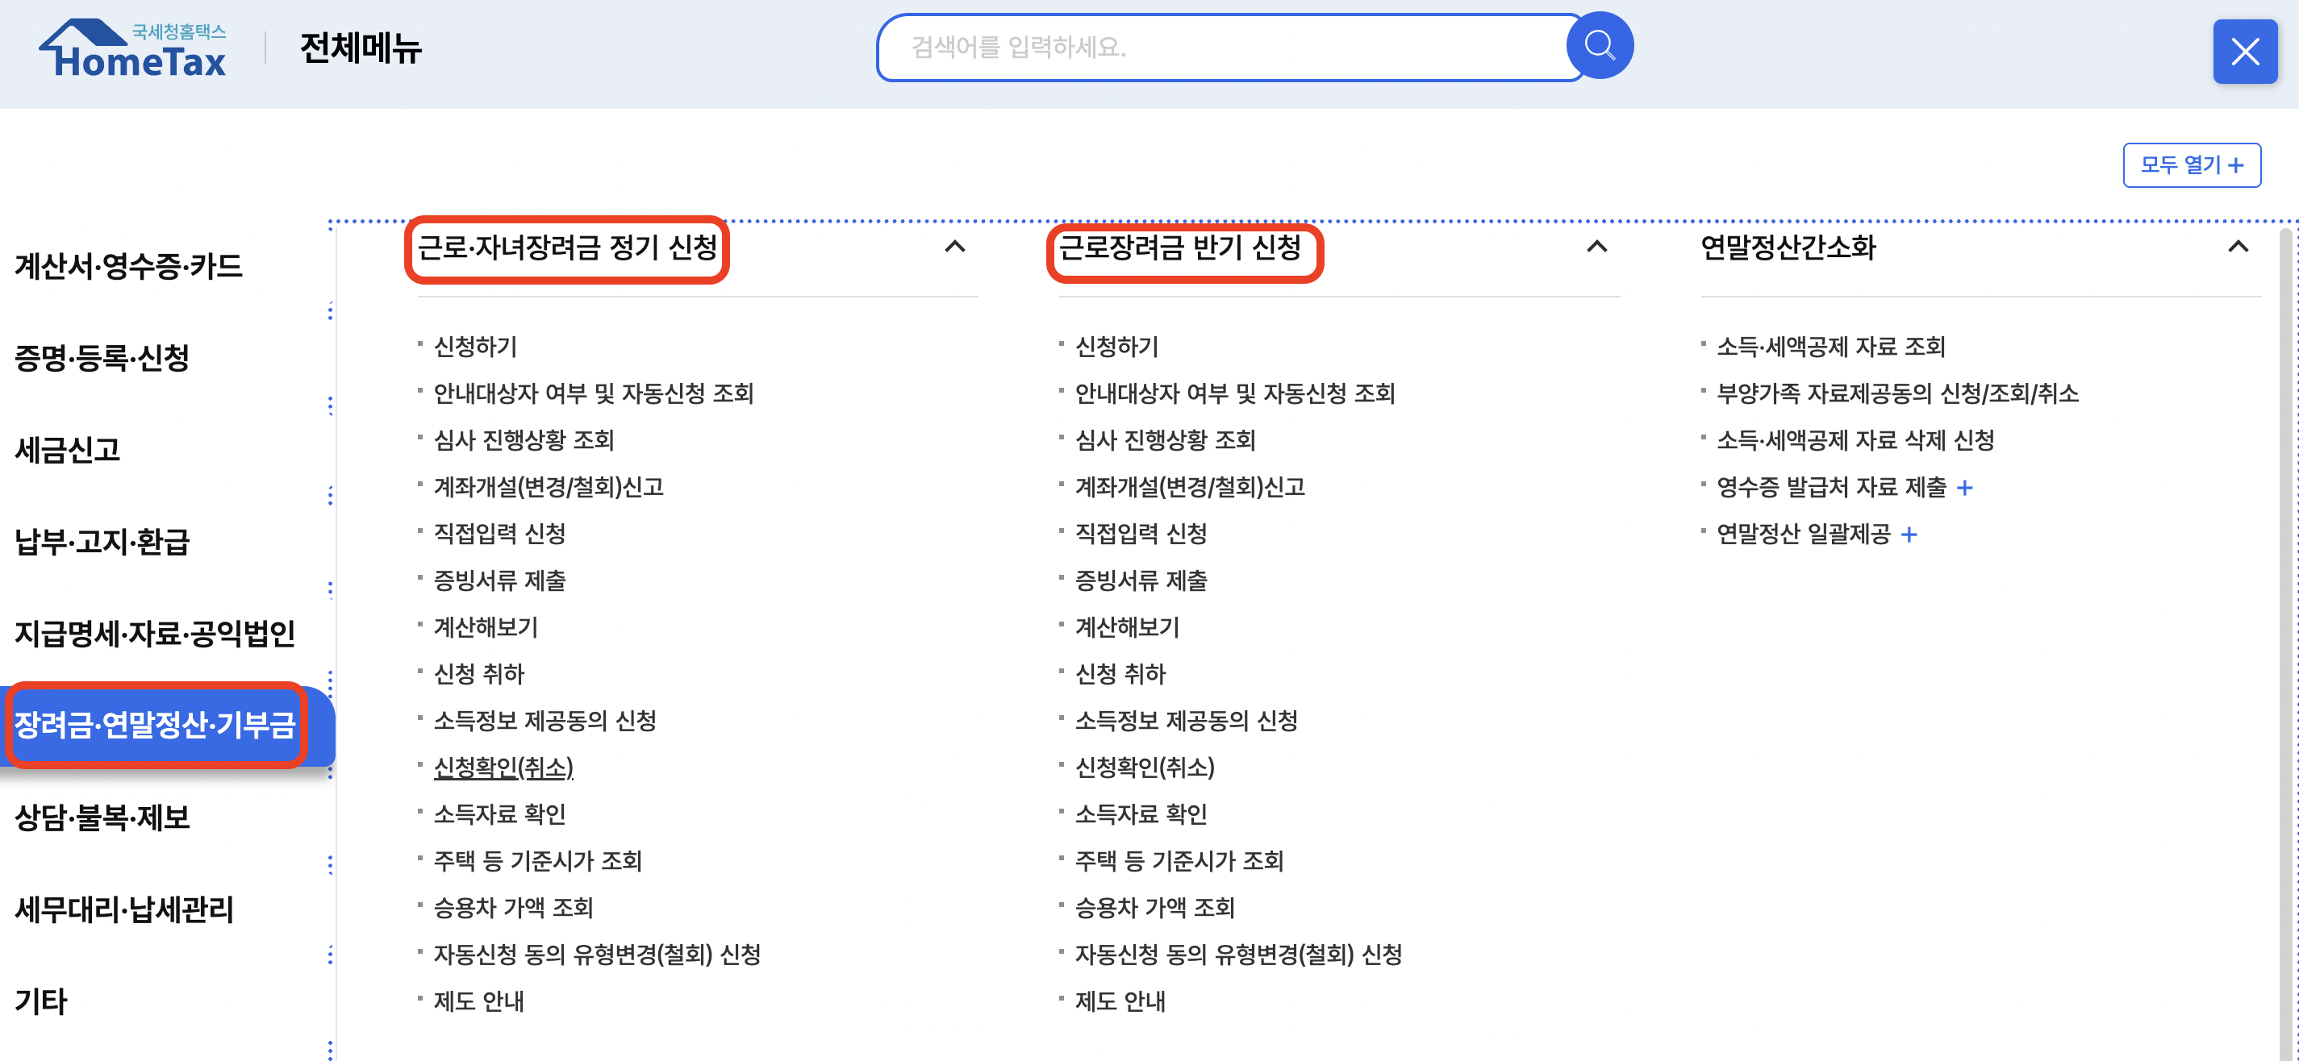The width and height of the screenshot is (2299, 1061).
Task: Click the vertical scrollbar on right
Action: (x=2285, y=625)
